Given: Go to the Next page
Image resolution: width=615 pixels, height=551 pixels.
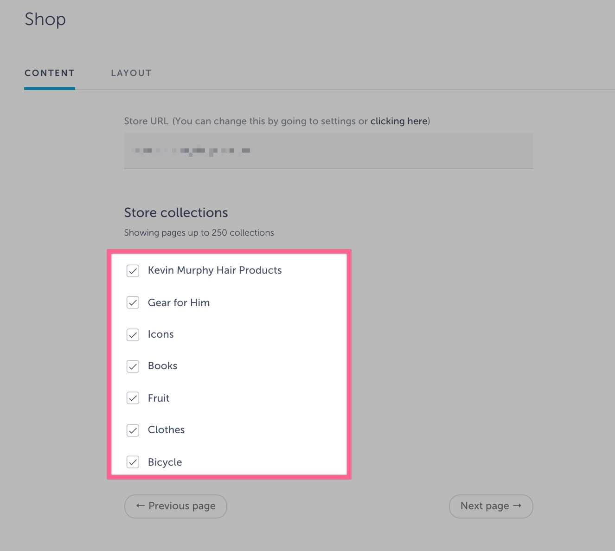Looking at the screenshot, I should tap(491, 506).
